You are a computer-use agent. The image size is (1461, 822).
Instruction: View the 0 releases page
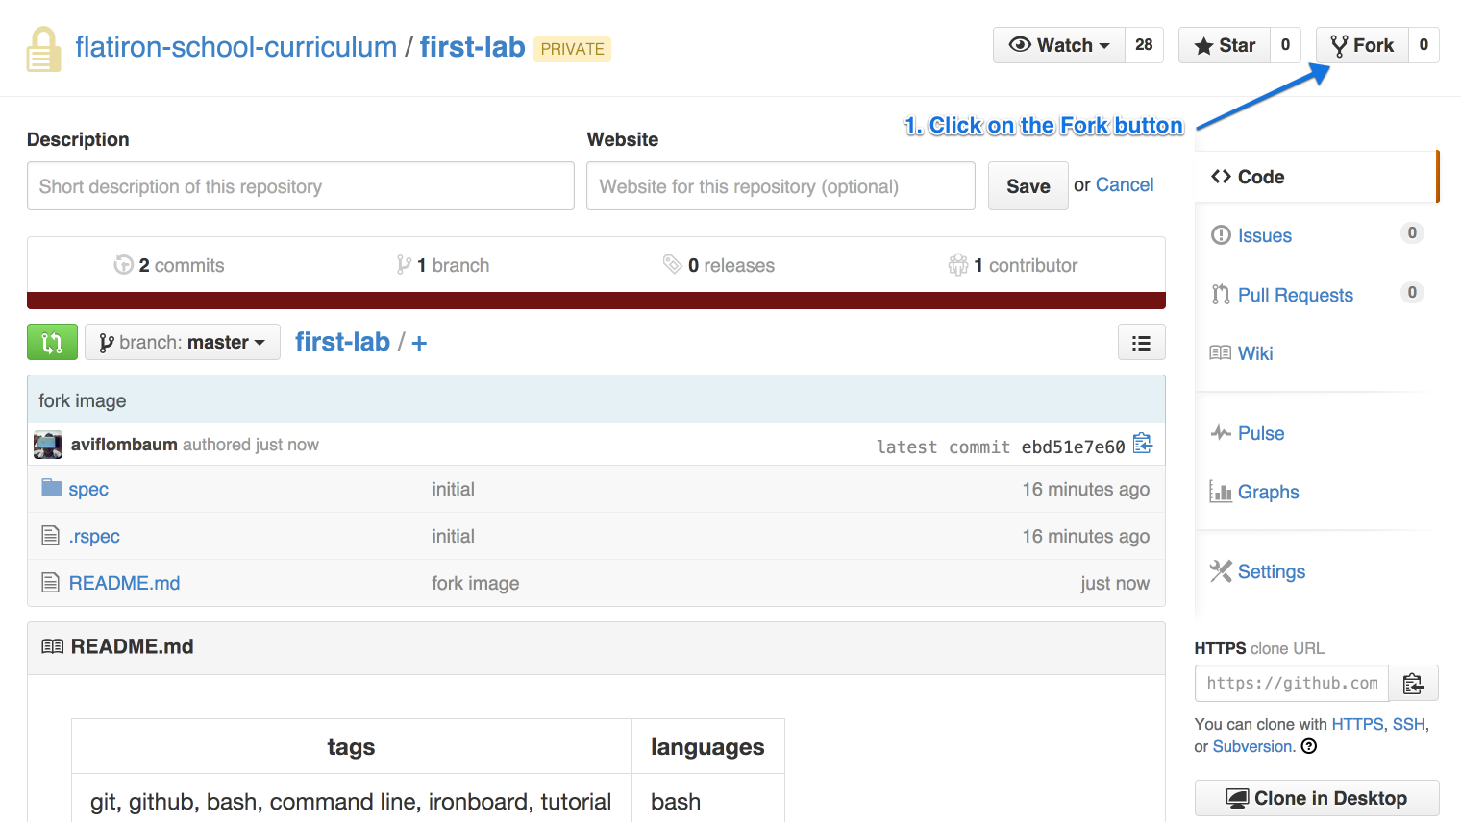point(719,265)
